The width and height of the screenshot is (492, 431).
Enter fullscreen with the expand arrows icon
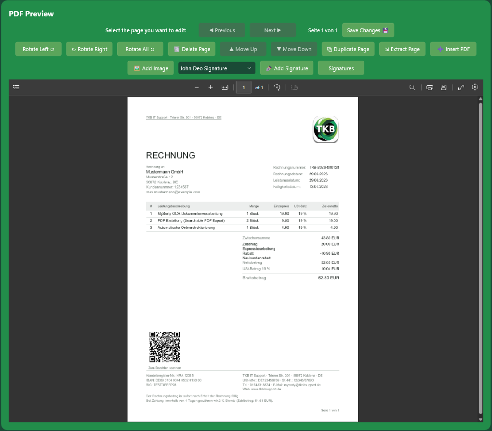pyautogui.click(x=461, y=88)
